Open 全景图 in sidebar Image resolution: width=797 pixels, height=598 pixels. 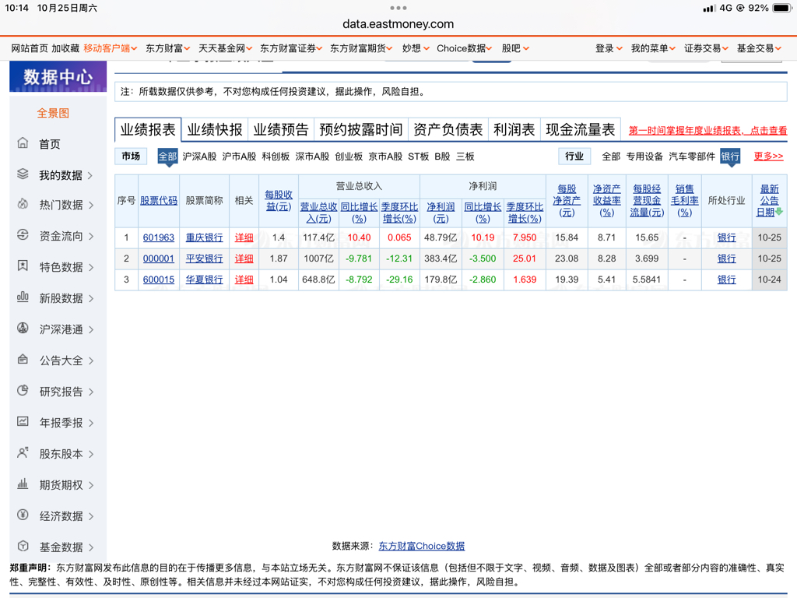(53, 113)
